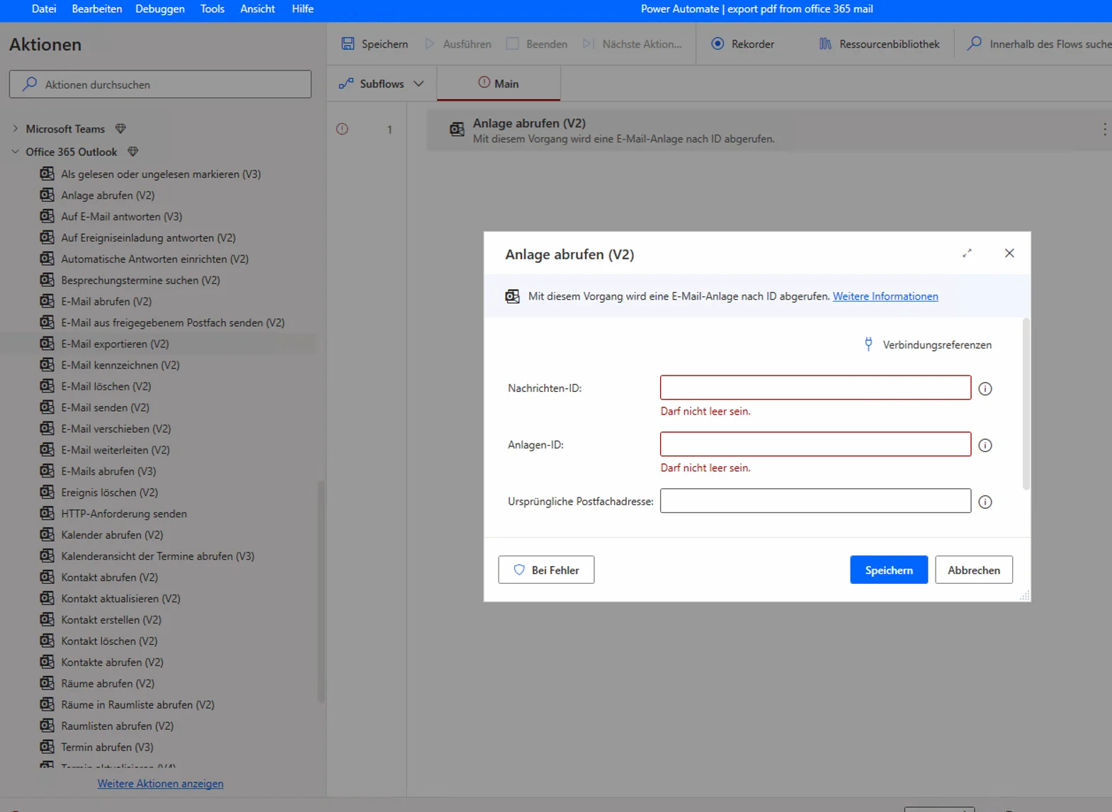Open the Tools menu
1112x812 pixels.
coord(212,9)
